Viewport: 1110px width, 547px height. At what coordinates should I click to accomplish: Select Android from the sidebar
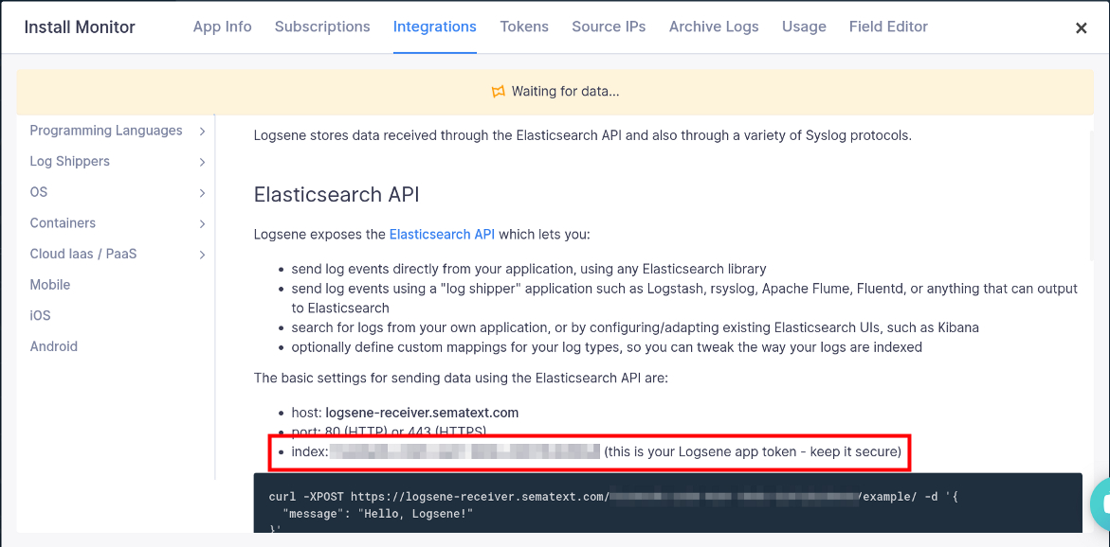click(53, 345)
